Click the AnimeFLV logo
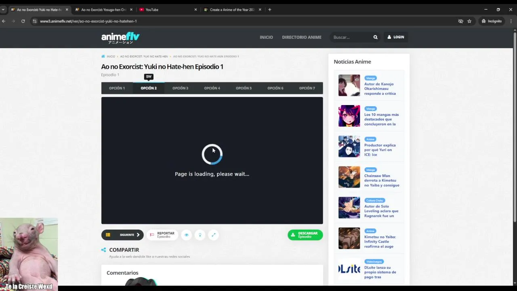This screenshot has width=517, height=291. coord(120,38)
